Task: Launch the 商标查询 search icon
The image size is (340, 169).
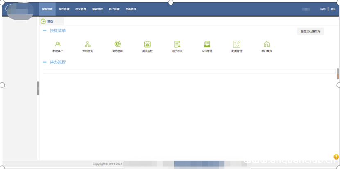Action: [x=118, y=44]
